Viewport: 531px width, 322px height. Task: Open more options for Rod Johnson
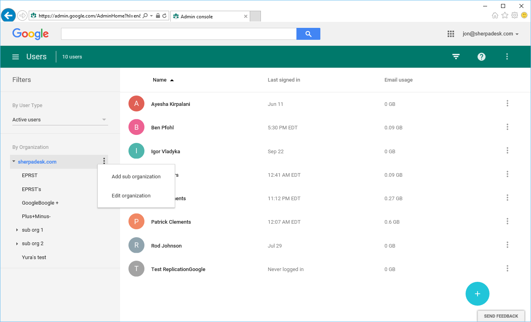click(507, 245)
